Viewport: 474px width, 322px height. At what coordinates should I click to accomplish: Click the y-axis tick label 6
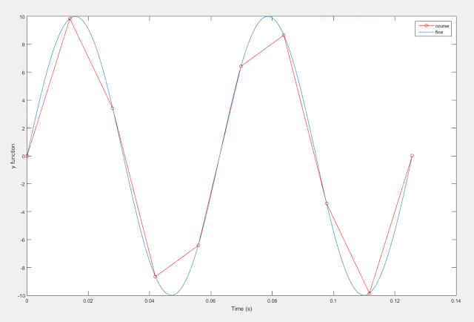[23, 73]
